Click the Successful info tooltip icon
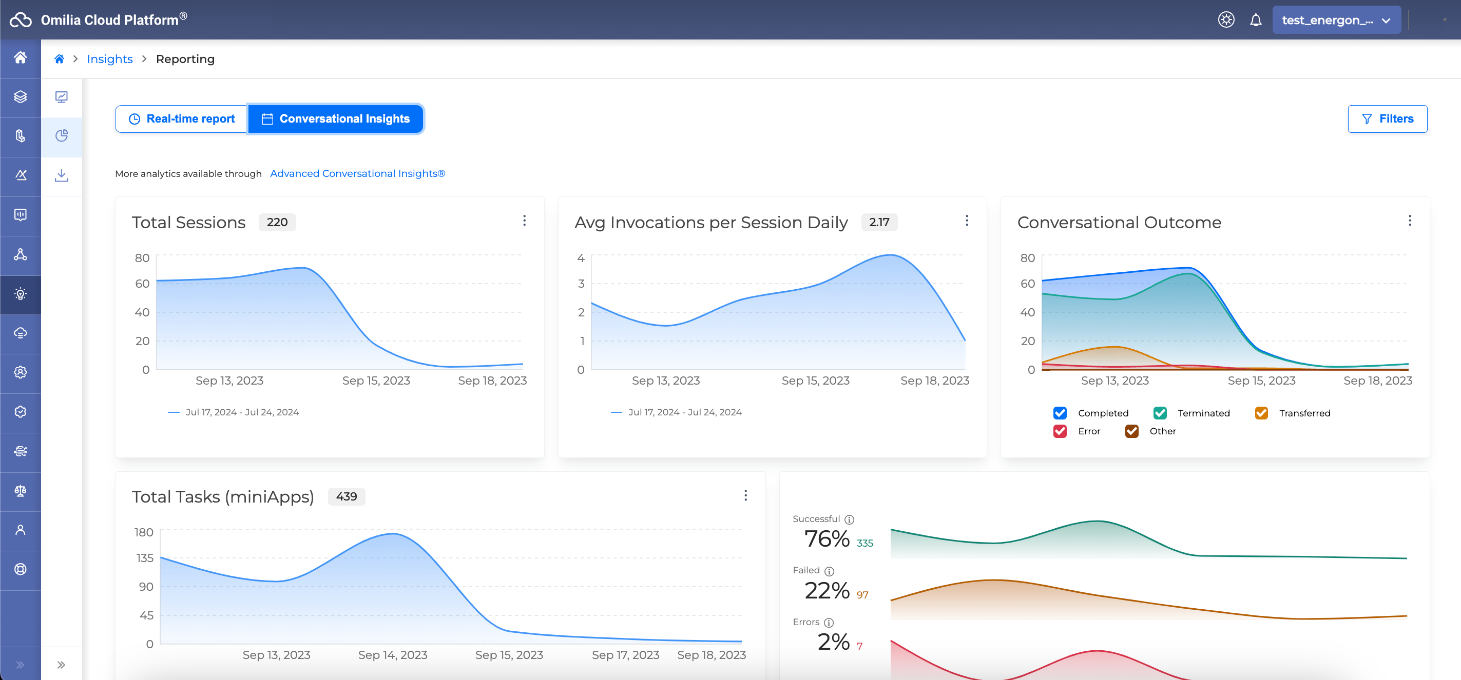This screenshot has width=1461, height=680. click(x=849, y=519)
